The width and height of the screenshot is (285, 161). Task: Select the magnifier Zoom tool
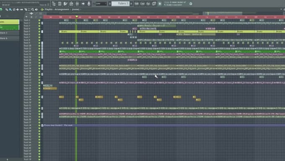click(x=33, y=10)
